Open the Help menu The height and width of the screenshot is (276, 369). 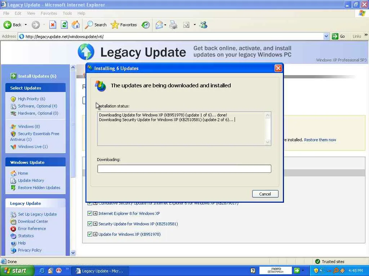click(81, 13)
